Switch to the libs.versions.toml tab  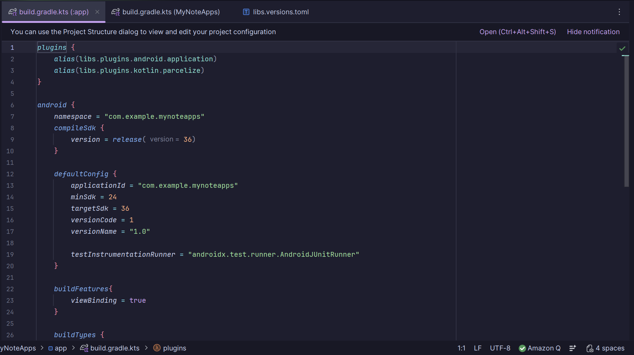click(280, 12)
